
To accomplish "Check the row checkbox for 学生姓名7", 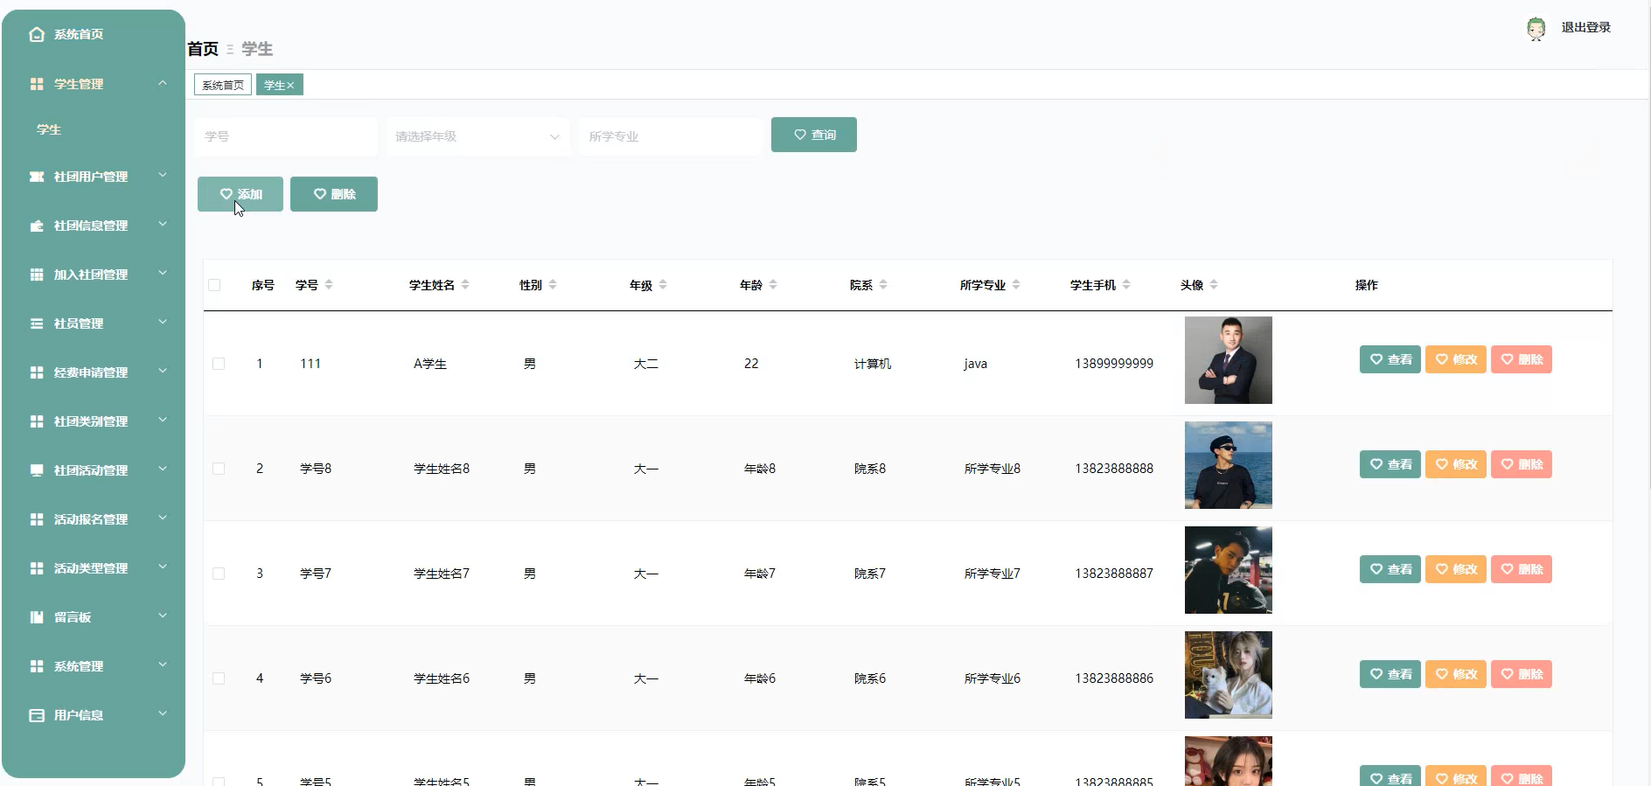I will click(219, 574).
